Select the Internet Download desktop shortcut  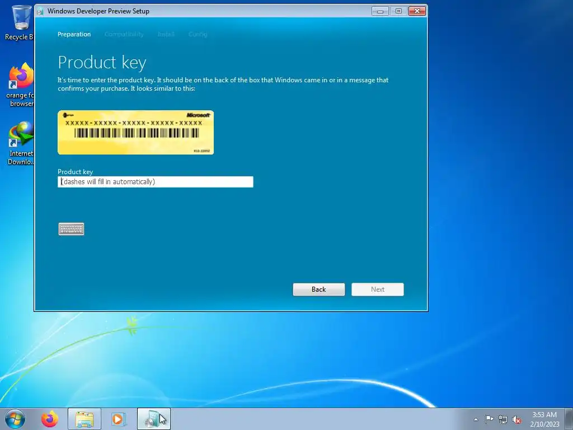(x=21, y=143)
